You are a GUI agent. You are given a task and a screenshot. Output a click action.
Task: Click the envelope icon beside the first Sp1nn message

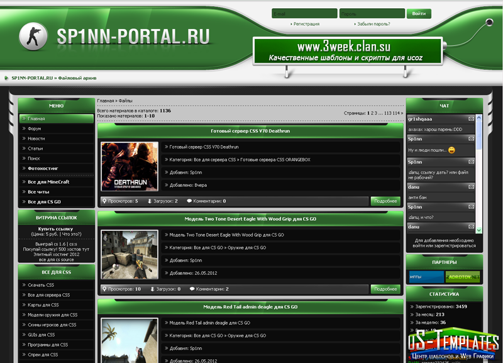pyautogui.click(x=471, y=139)
